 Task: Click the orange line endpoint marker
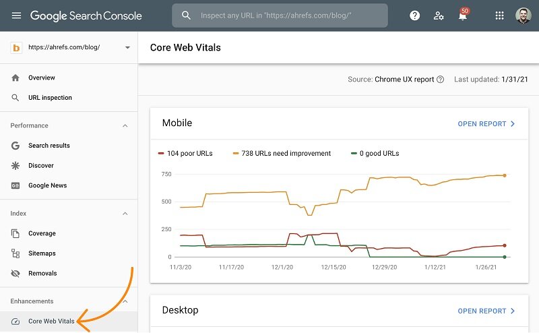tap(505, 175)
